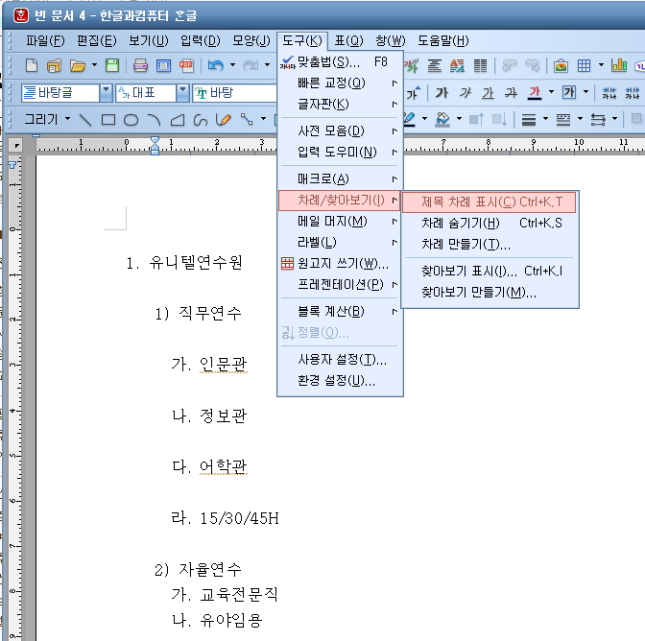Open 사용자 설정(T)... menu item
The image size is (645, 641).
[x=340, y=360]
